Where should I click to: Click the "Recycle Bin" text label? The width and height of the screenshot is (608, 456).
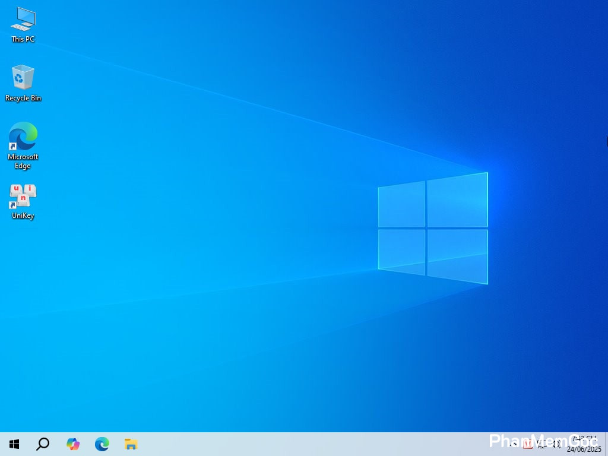click(x=23, y=98)
